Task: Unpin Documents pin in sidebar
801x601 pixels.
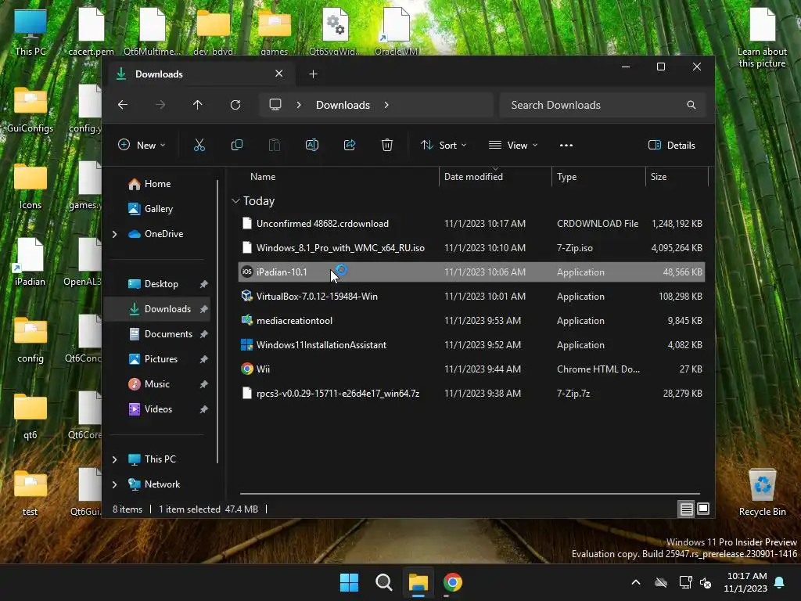Action: pos(204,334)
